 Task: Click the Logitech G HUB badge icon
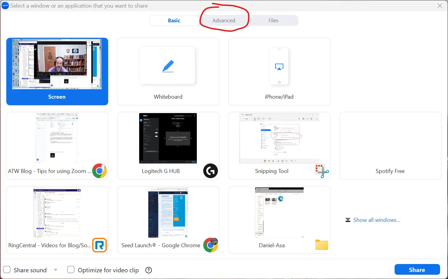[x=211, y=171]
